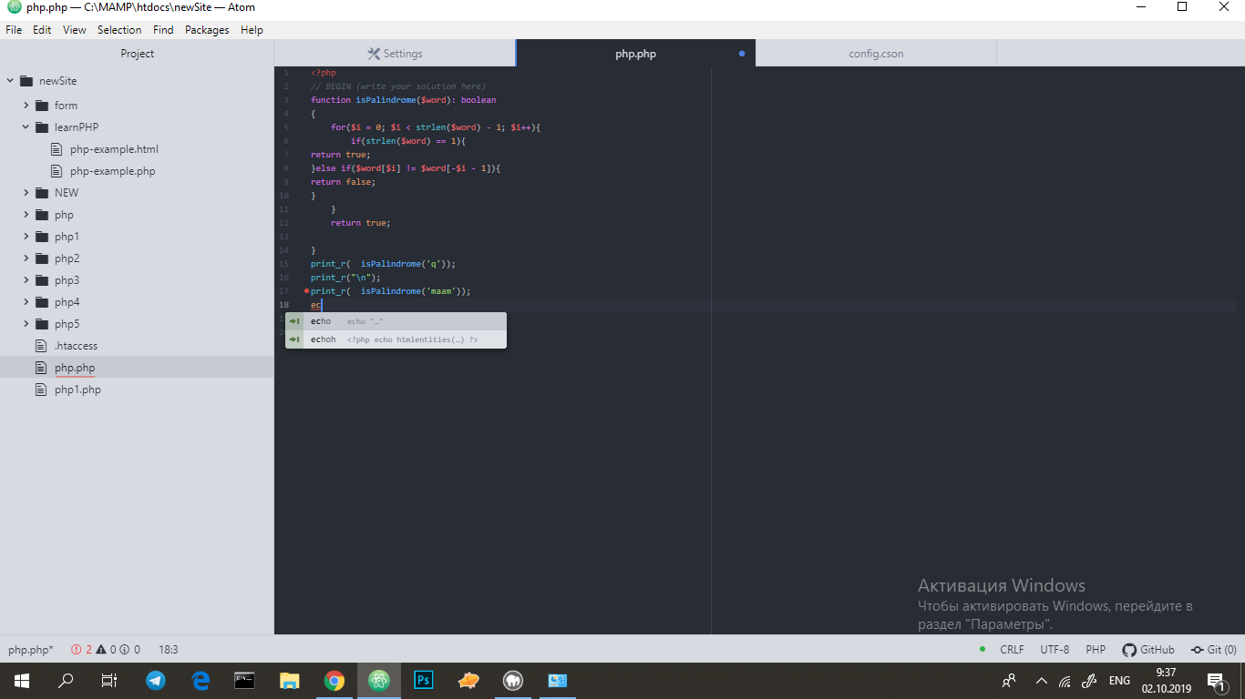Expand the php3 folder chevron

(26, 280)
